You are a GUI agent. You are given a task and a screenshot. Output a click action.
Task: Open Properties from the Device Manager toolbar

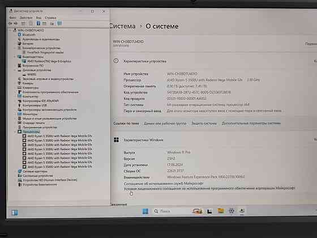[31, 23]
